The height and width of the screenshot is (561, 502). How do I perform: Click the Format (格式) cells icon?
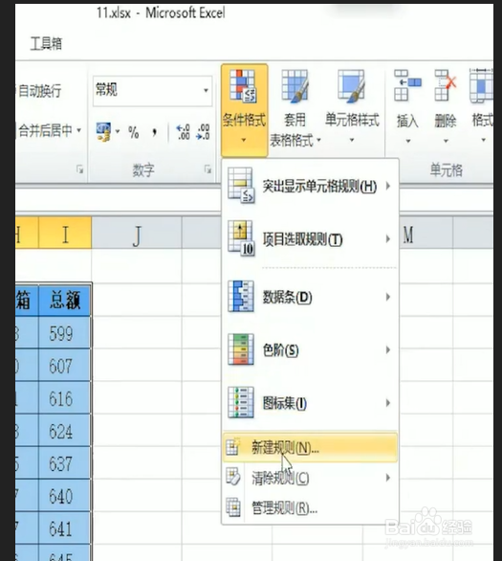tap(482, 85)
